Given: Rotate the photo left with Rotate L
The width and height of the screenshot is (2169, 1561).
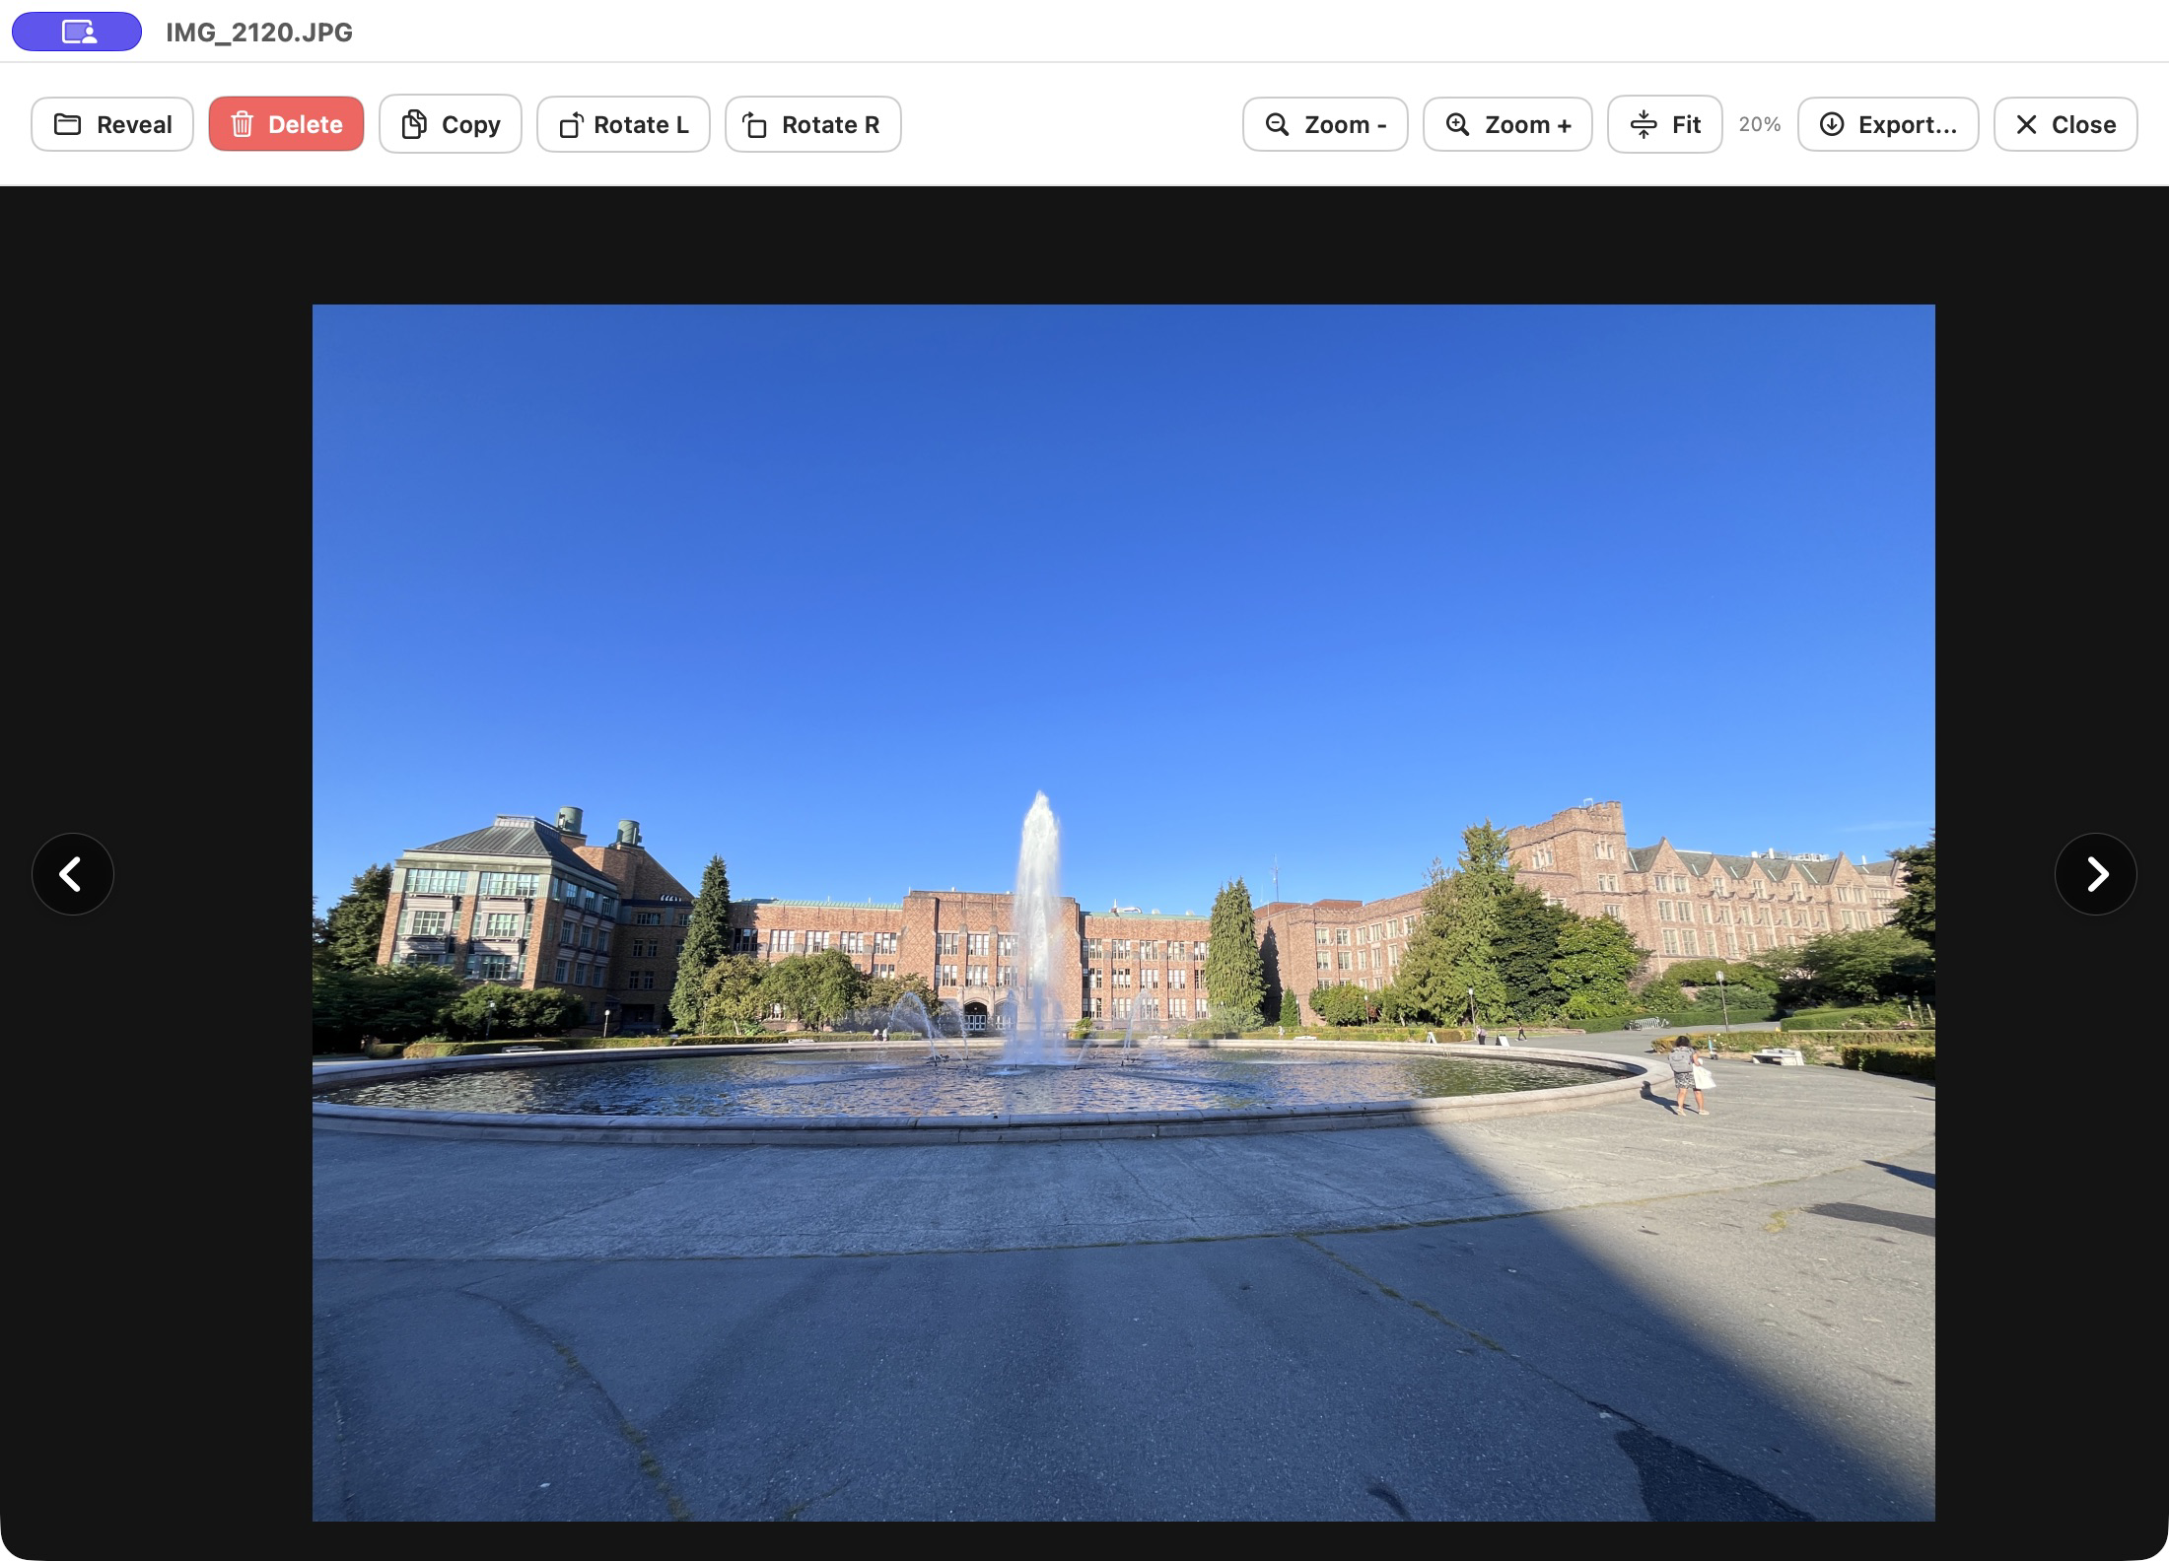Looking at the screenshot, I should (x=623, y=124).
